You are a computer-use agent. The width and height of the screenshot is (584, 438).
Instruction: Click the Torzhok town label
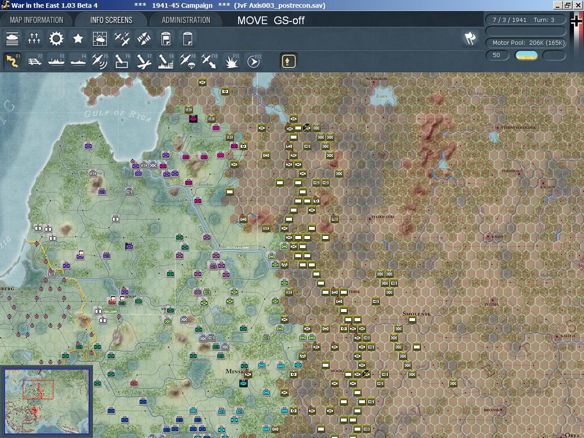click(511, 171)
